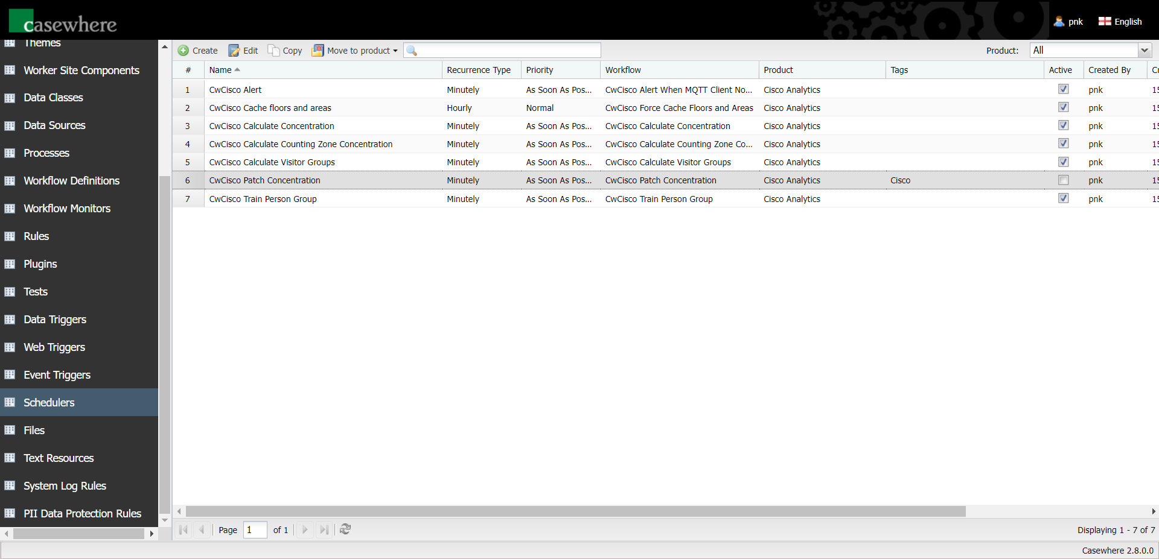The width and height of the screenshot is (1159, 559).
Task: Sort by the Created By column header
Action: pos(1115,70)
